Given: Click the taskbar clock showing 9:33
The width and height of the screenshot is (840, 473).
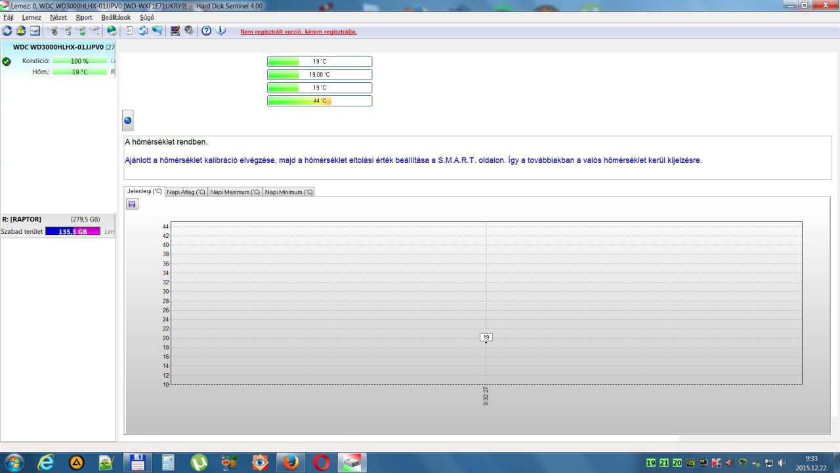Looking at the screenshot, I should [811, 463].
